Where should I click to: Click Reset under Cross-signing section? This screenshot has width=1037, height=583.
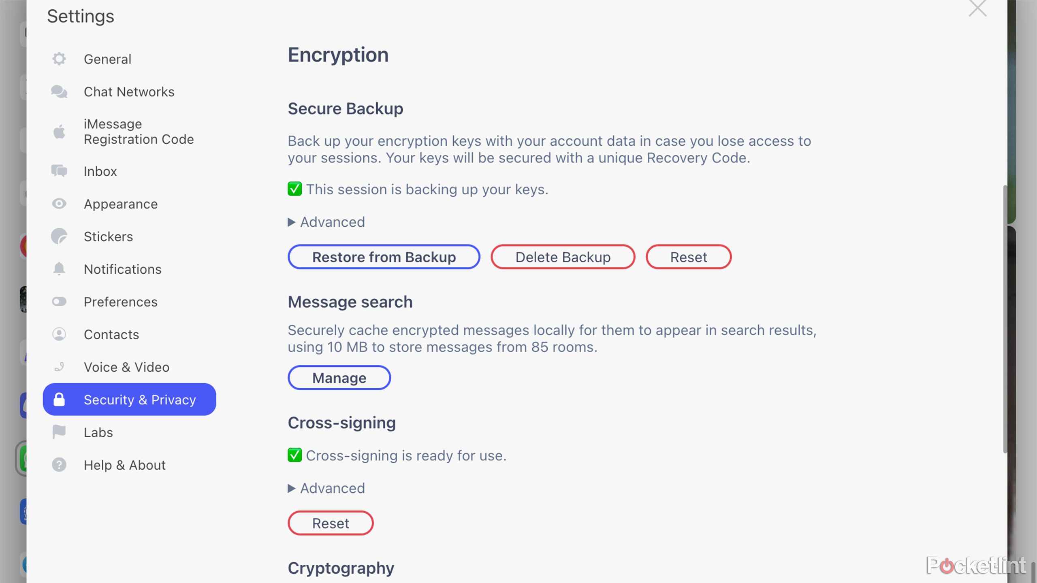click(331, 523)
